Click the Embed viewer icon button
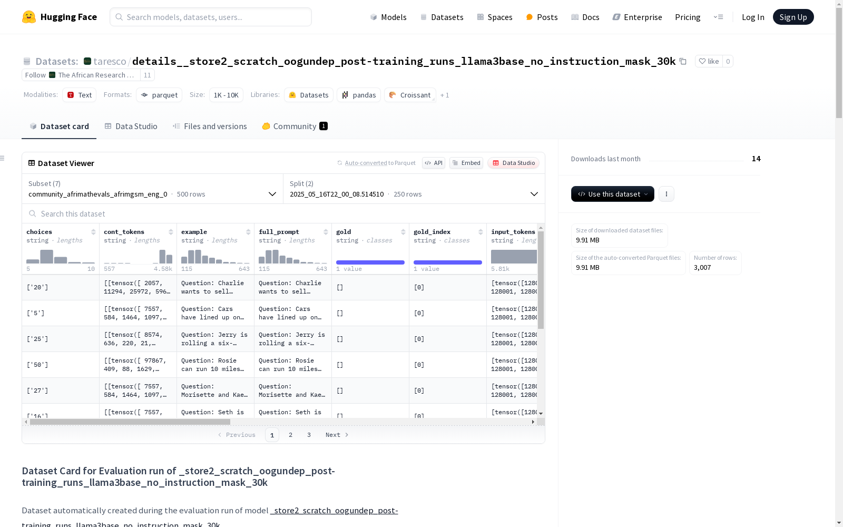The width and height of the screenshot is (843, 527). 466,163
